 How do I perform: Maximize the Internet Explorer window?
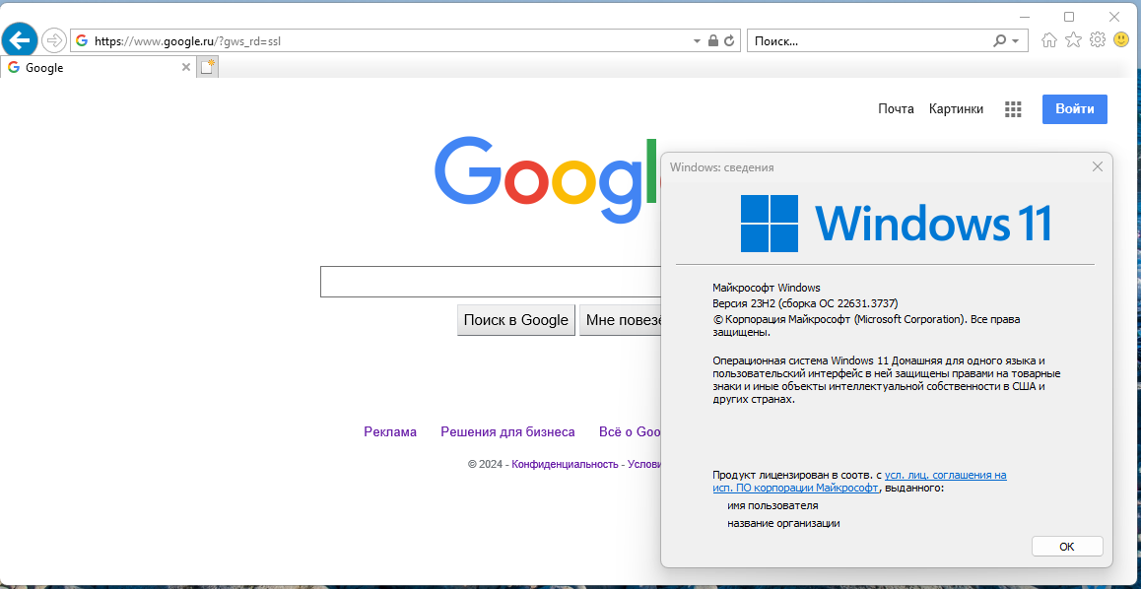tap(1069, 17)
